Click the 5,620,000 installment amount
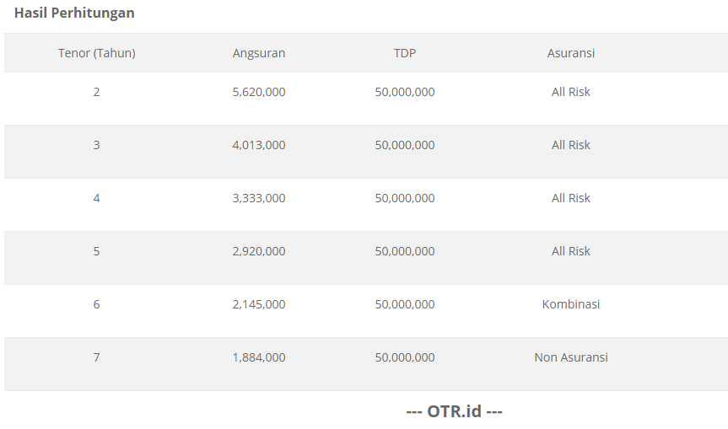728x429 pixels. coord(259,92)
